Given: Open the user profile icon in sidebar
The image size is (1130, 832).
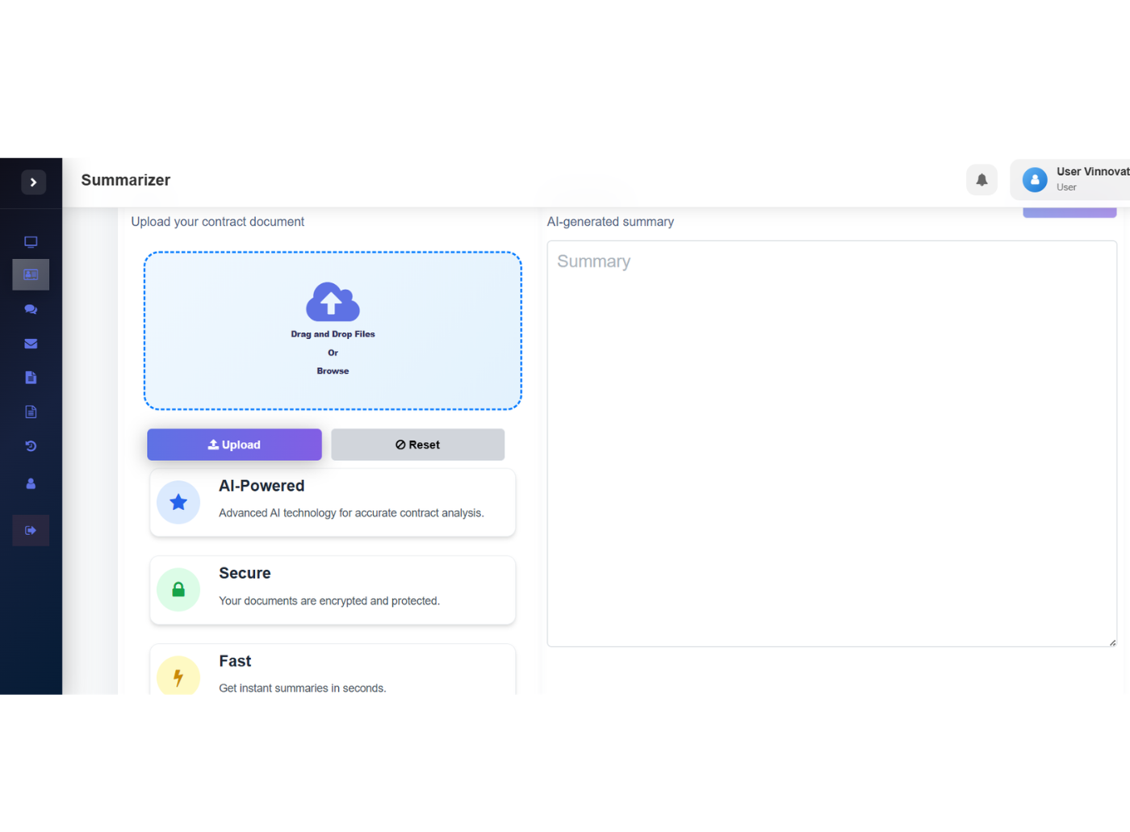Looking at the screenshot, I should point(30,483).
